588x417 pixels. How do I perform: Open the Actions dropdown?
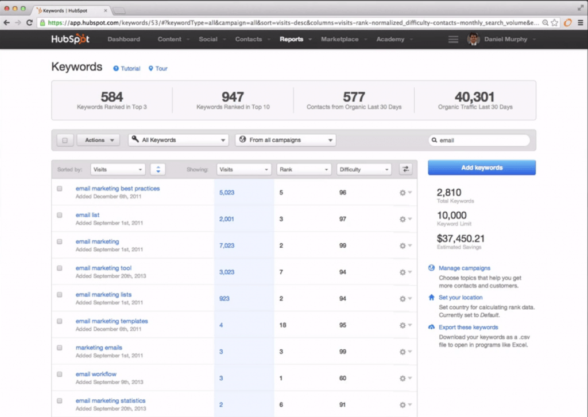point(98,140)
